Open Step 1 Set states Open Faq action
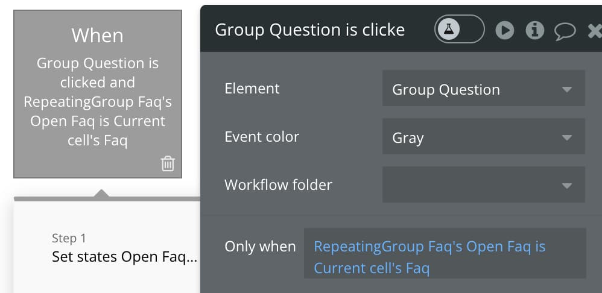The height and width of the screenshot is (293, 602). point(124,248)
